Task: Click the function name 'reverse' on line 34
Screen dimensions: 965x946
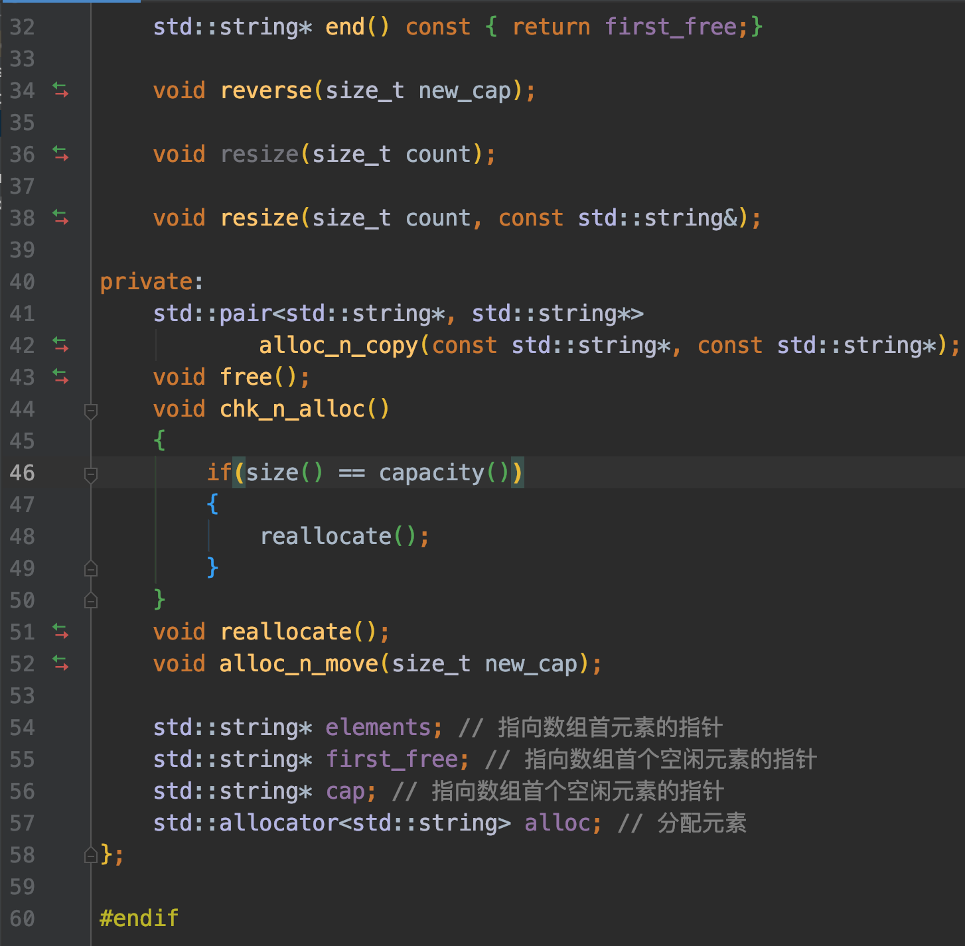Action: pos(265,90)
